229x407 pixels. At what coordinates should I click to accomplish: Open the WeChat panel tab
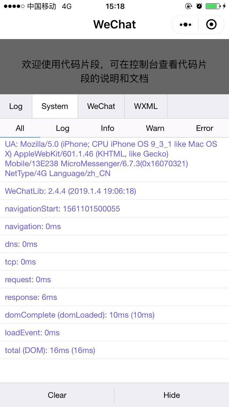pos(101,106)
